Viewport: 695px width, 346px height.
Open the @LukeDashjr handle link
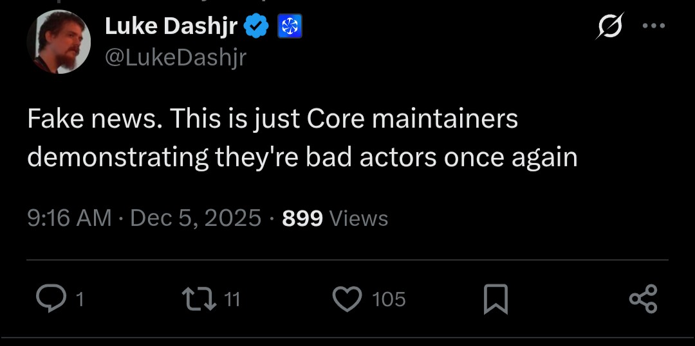click(175, 58)
